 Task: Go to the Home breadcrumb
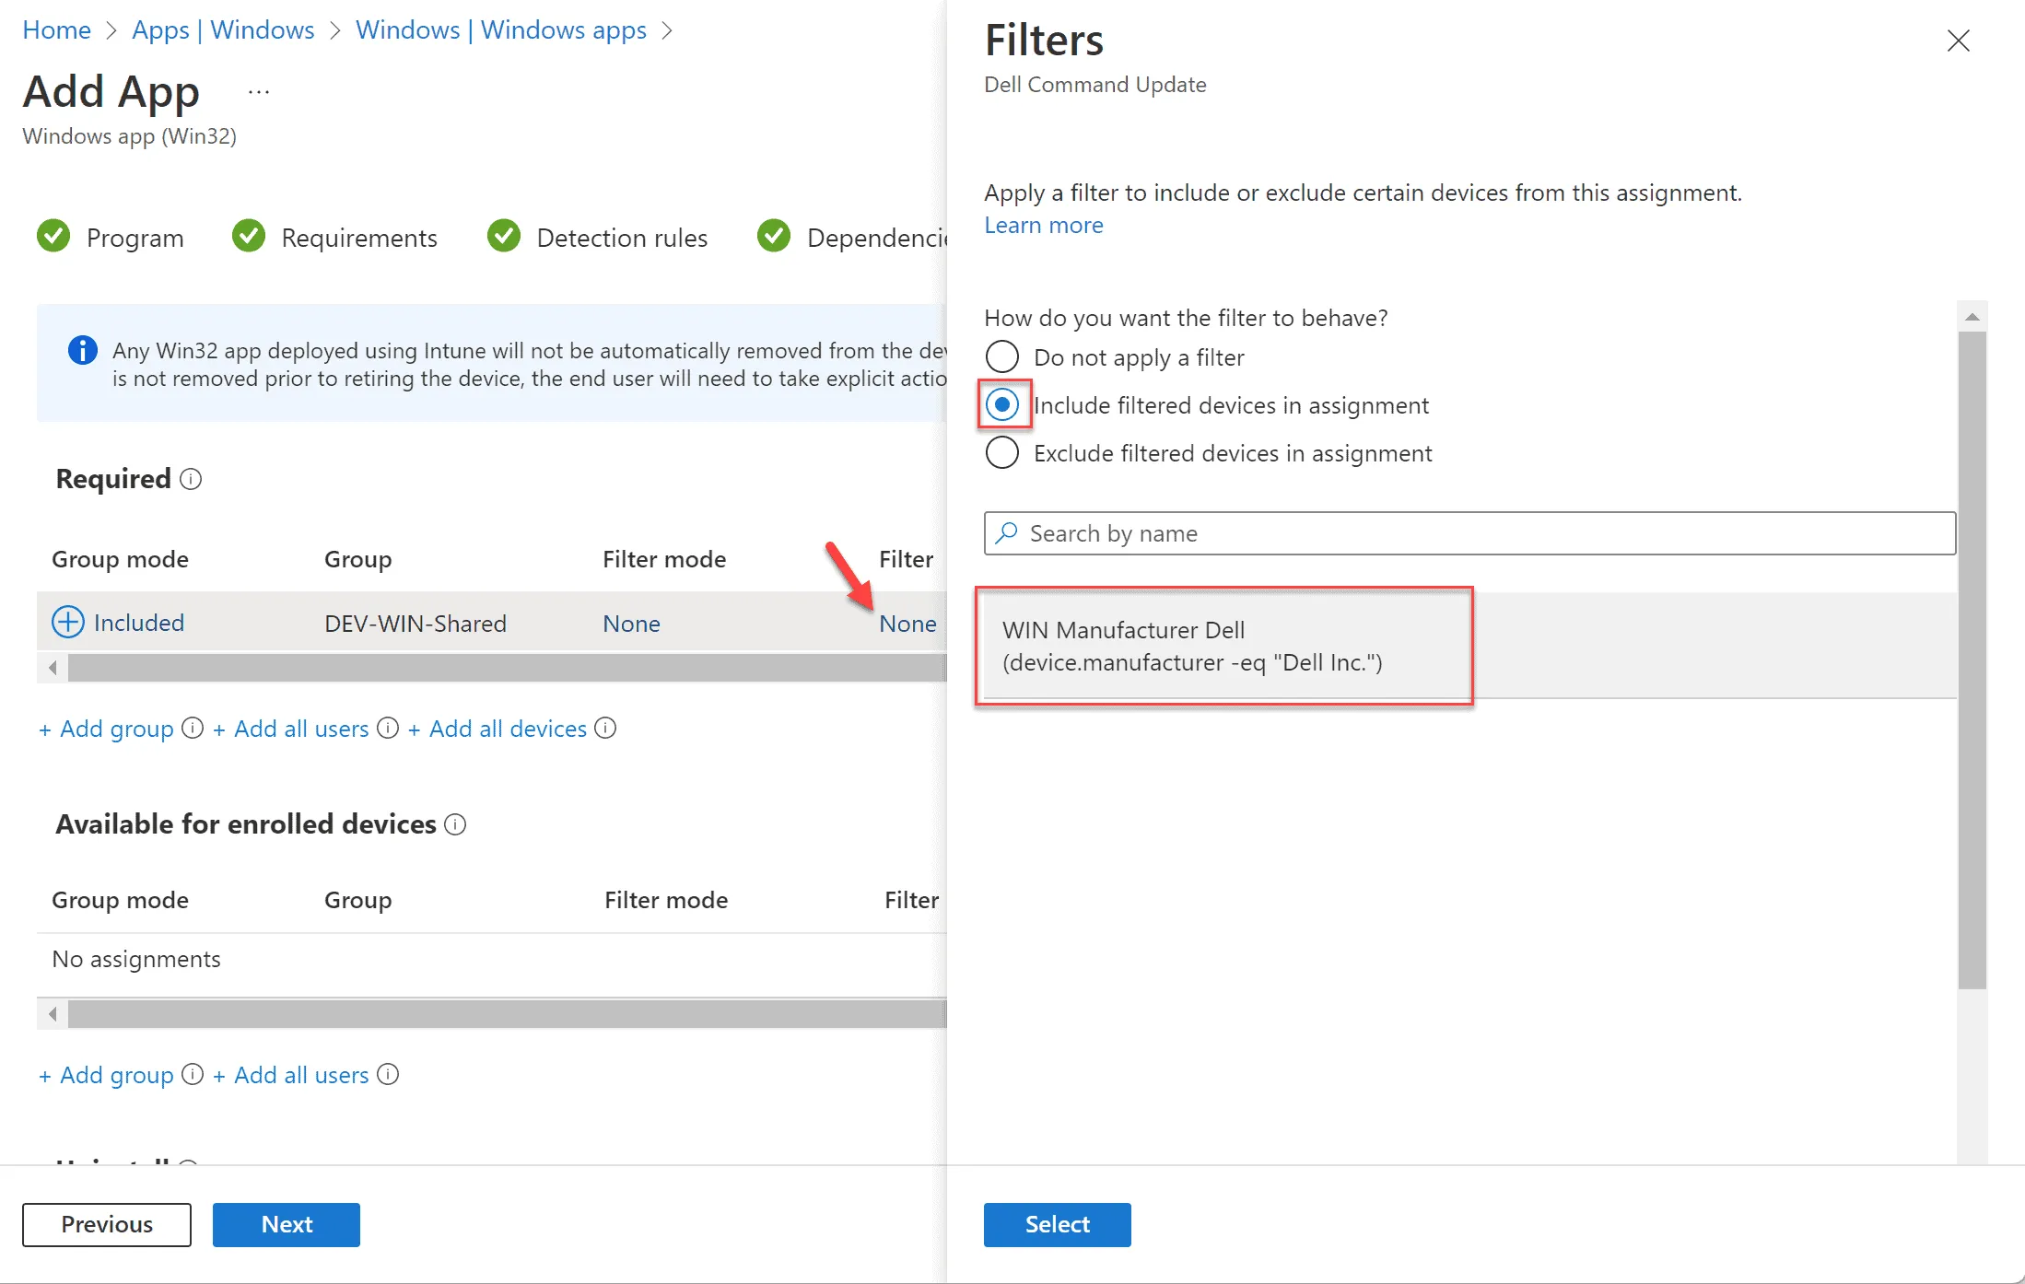[x=57, y=29]
